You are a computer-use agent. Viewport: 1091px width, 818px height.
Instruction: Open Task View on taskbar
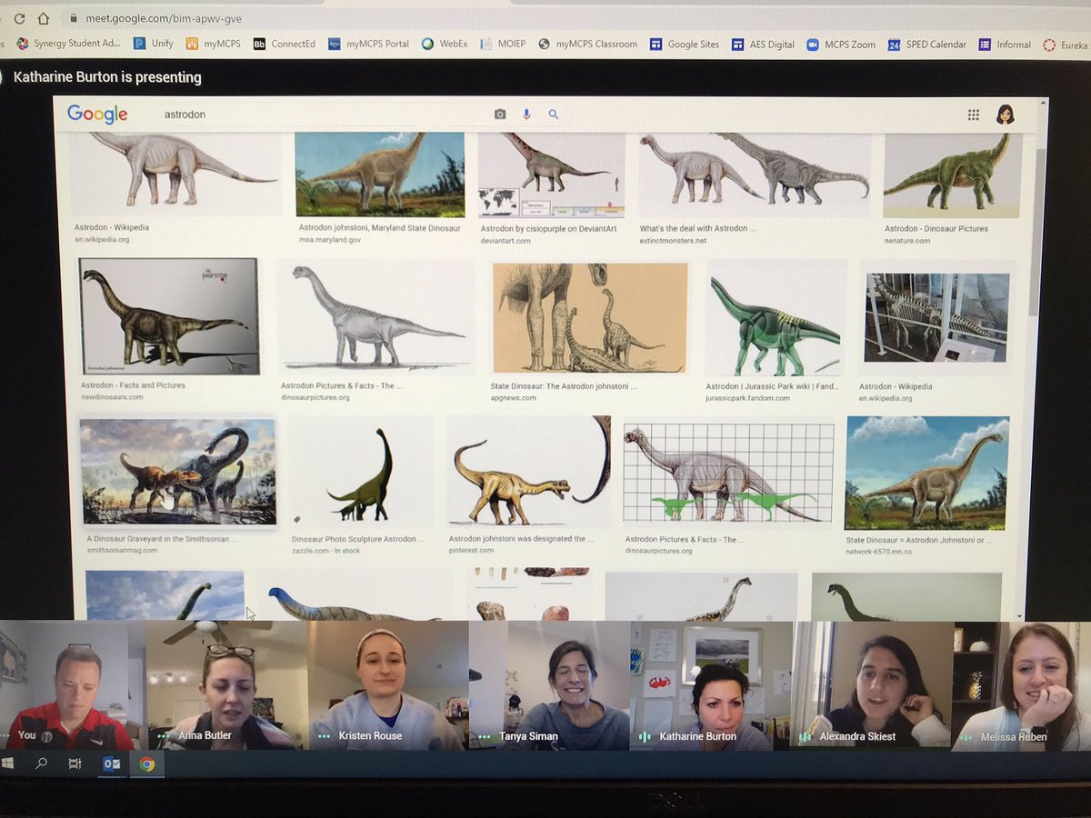[75, 764]
